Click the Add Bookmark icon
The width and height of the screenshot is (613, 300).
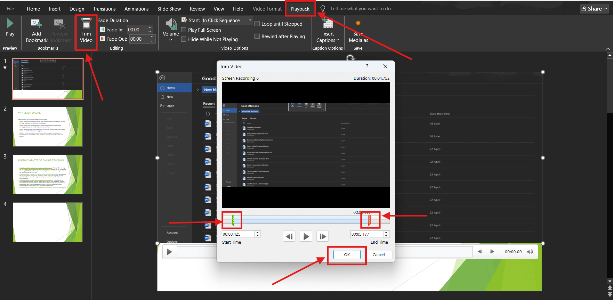36,23
